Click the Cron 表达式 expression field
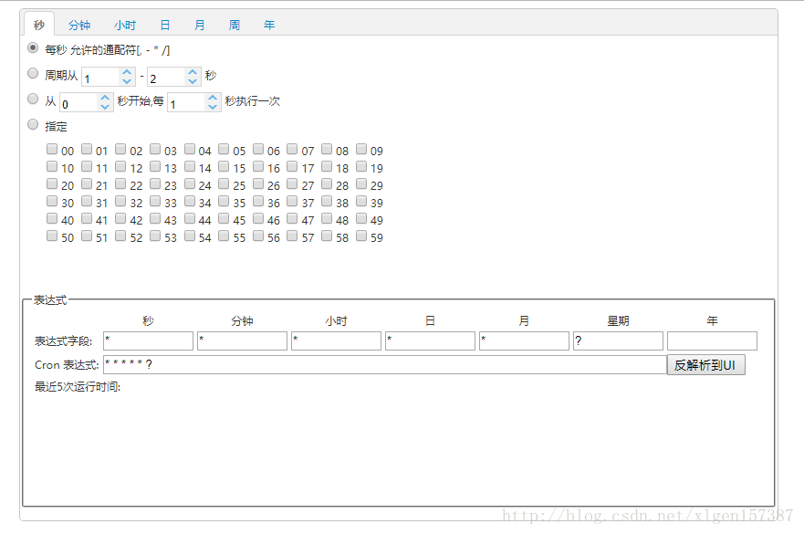804x534 pixels. [x=365, y=363]
